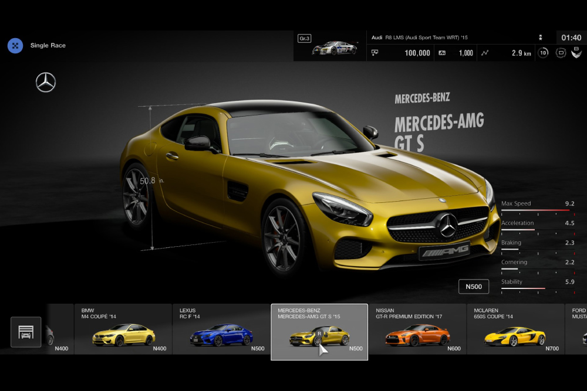Viewport: 587px width, 391px height.
Task: Click the Stability stat bar
Action: (x=538, y=288)
